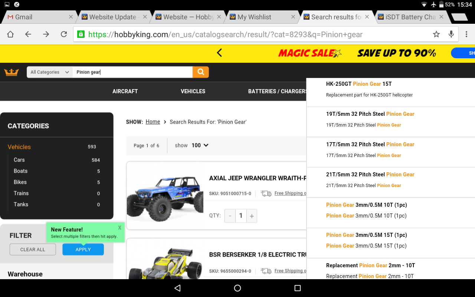Select Trains subcategory

(21, 193)
